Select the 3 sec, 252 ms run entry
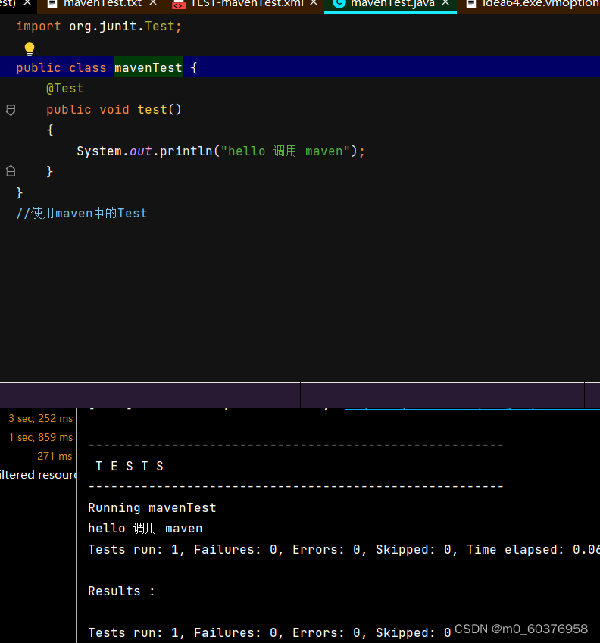This screenshot has height=643, width=600. click(41, 418)
